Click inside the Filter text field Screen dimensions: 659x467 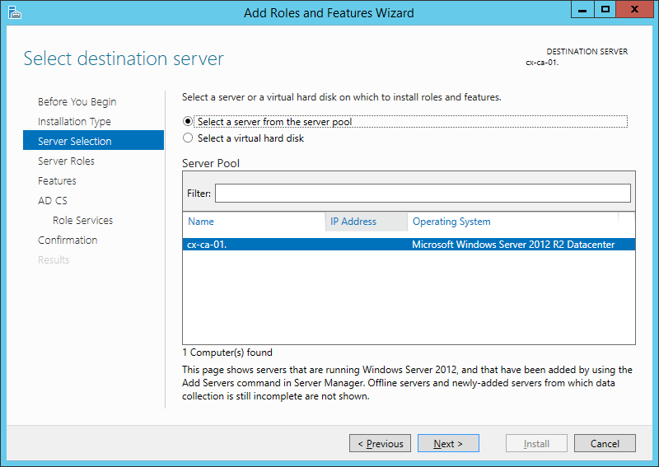tap(423, 194)
